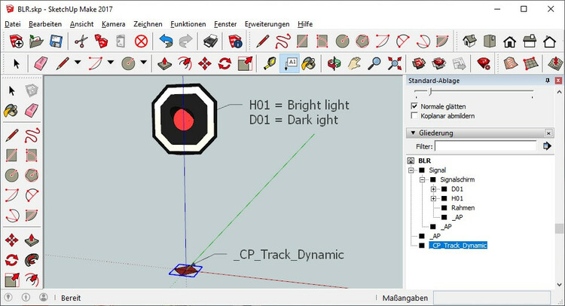Image resolution: width=565 pixels, height=306 pixels.
Task: Open the circle tool dropdown arrow
Action: coord(143,63)
